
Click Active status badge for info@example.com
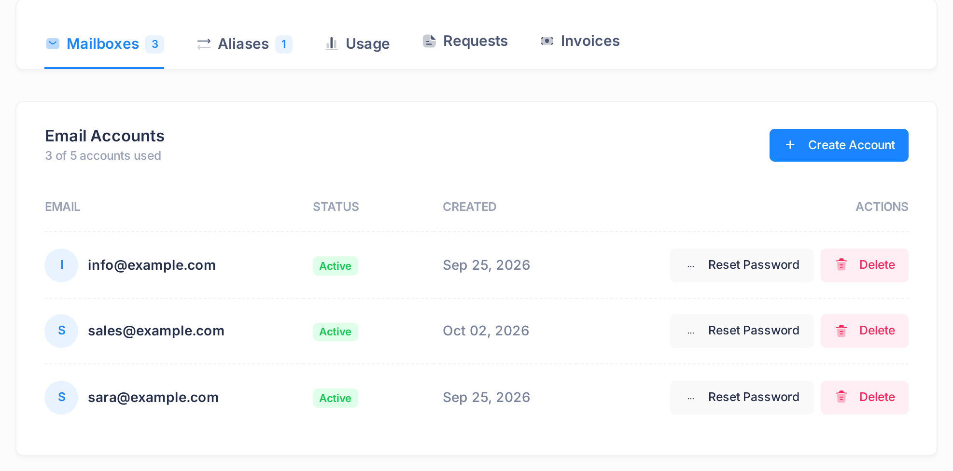pos(335,266)
